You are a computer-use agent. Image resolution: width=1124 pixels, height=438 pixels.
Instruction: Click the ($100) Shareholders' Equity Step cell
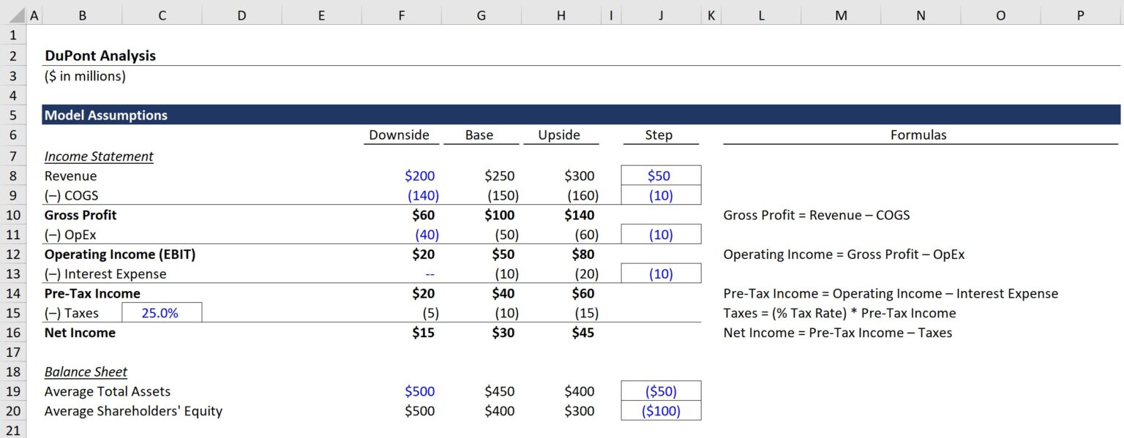661,411
